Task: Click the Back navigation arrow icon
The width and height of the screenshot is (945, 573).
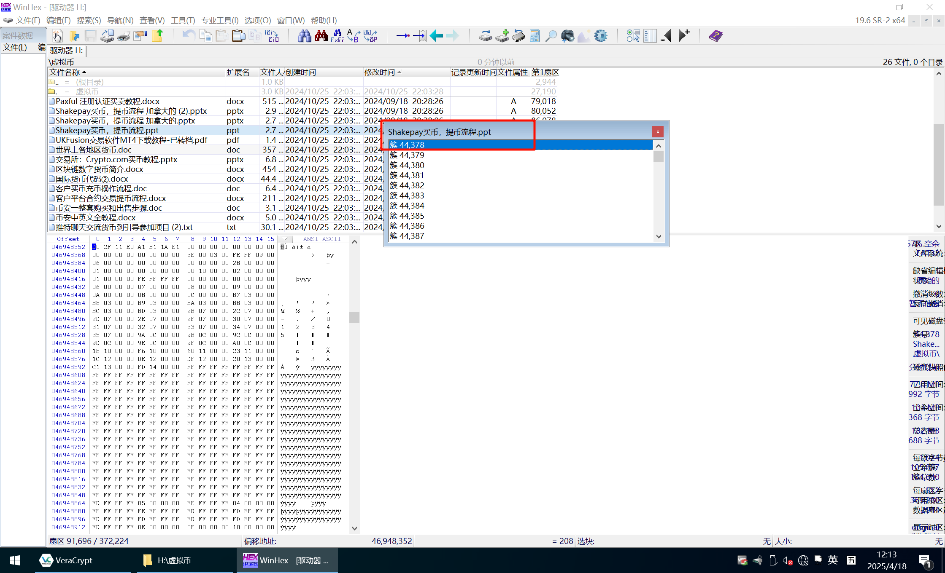Action: [x=436, y=36]
